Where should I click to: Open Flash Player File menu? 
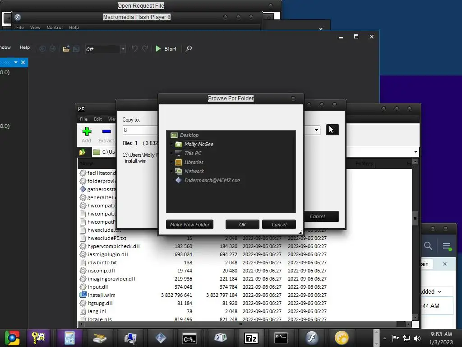pyautogui.click(x=20, y=27)
